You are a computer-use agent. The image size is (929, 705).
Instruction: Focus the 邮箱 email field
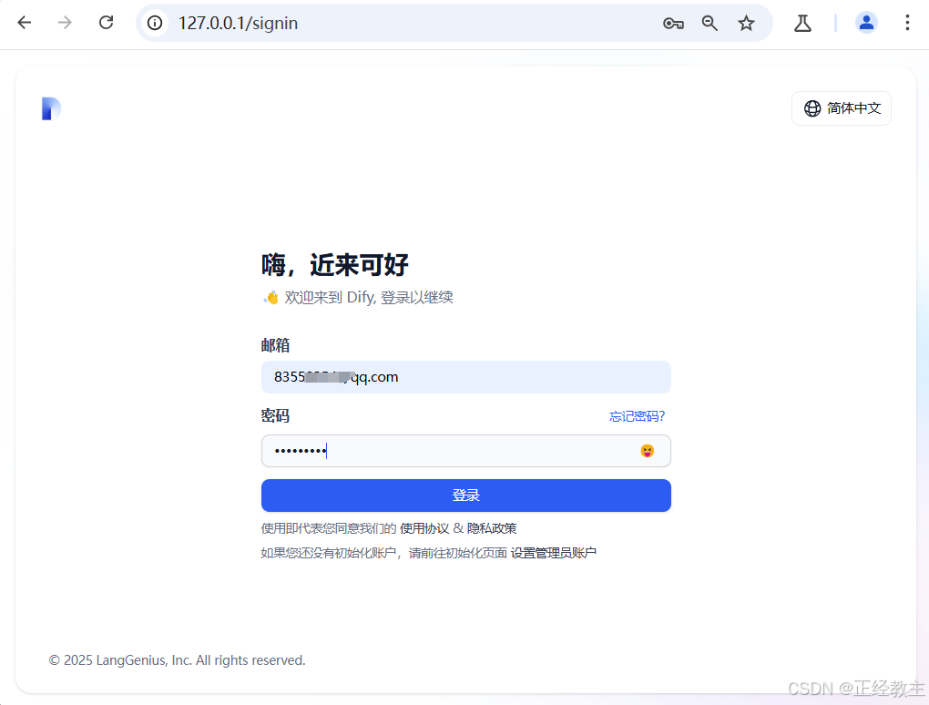[x=465, y=377]
